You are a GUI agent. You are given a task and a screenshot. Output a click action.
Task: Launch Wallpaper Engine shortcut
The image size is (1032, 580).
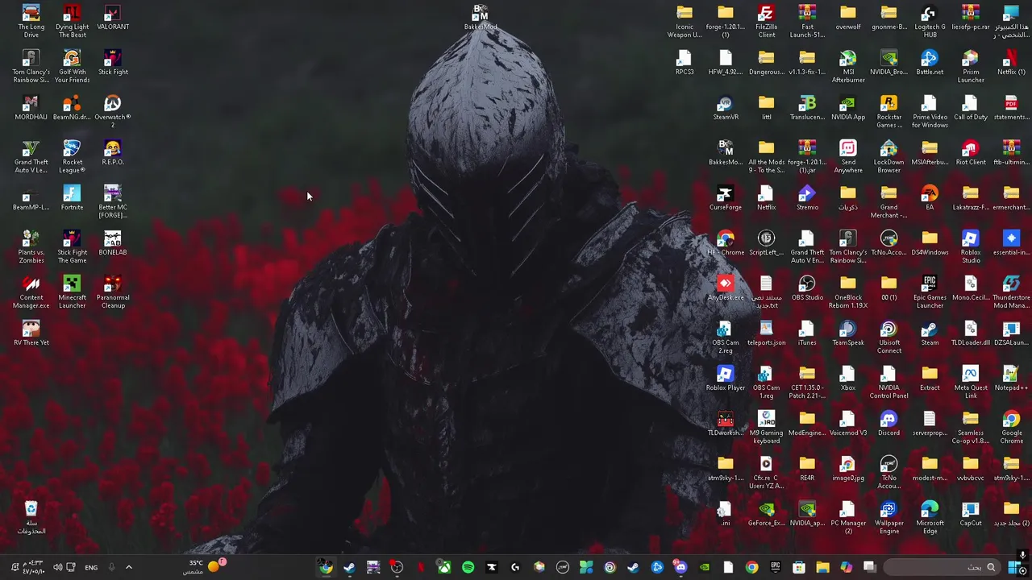[888, 517]
